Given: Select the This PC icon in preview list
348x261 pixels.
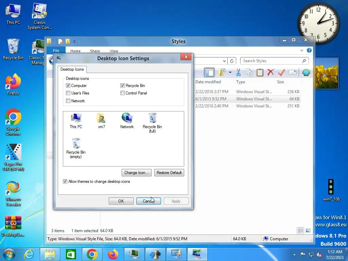Looking at the screenshot, I should 76,121.
